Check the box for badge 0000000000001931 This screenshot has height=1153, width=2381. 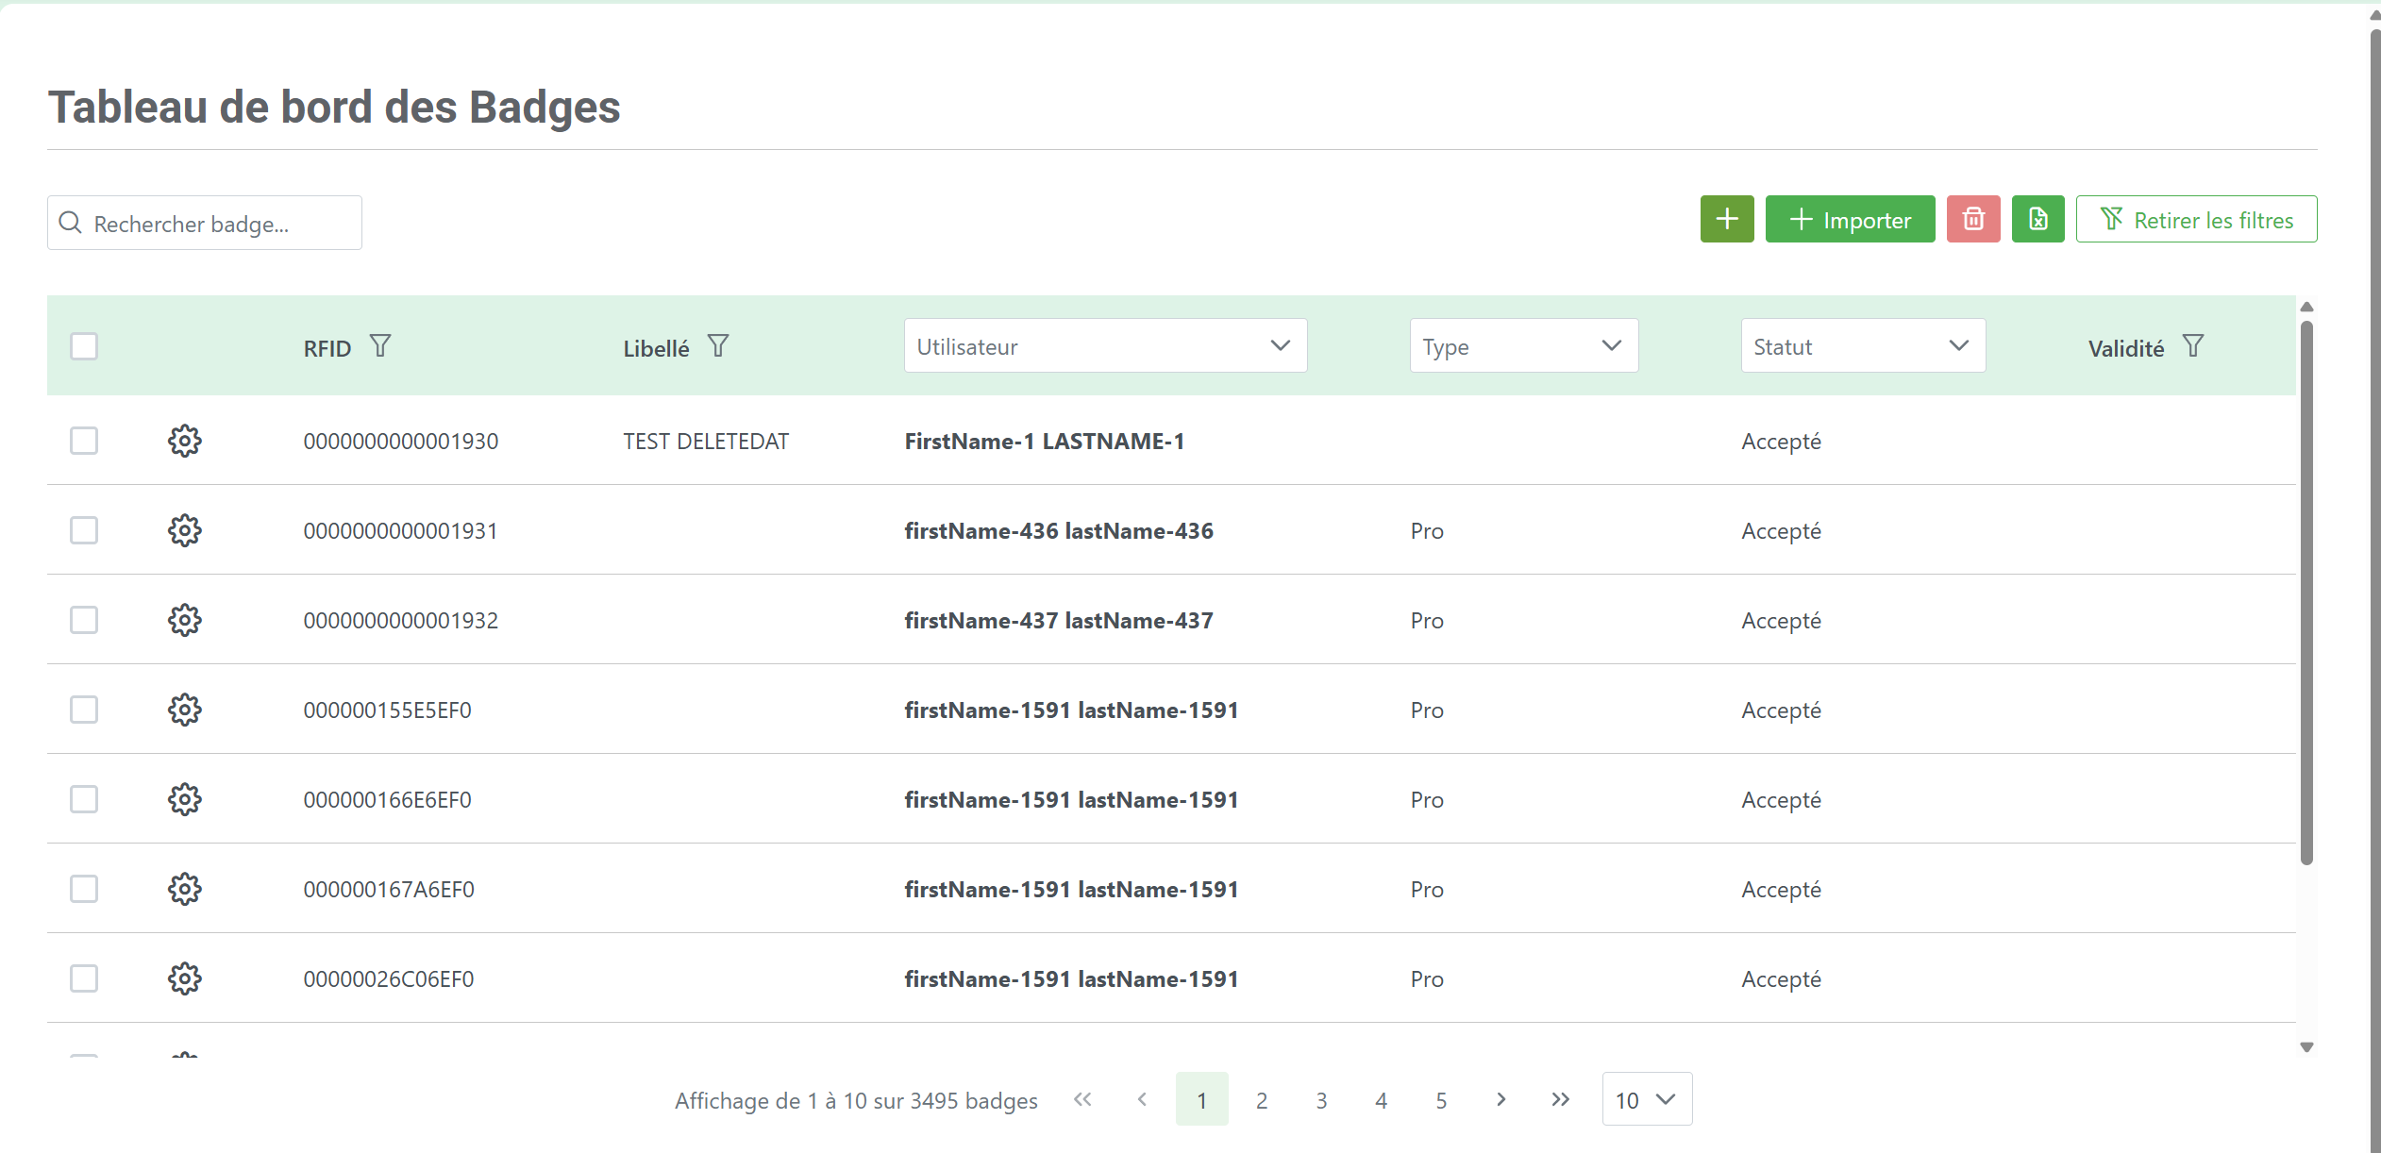pyautogui.click(x=84, y=530)
